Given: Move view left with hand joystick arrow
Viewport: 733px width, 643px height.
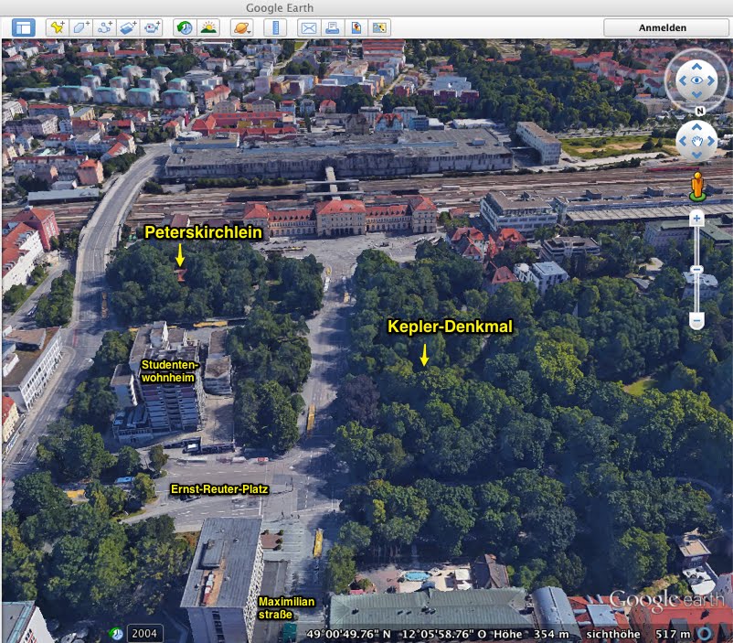Looking at the screenshot, I should point(683,141).
